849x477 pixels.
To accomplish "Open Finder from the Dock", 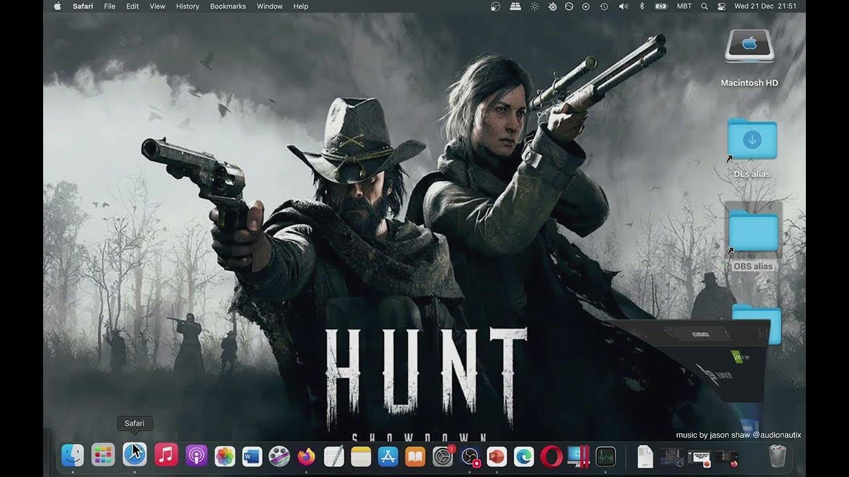I will click(72, 456).
